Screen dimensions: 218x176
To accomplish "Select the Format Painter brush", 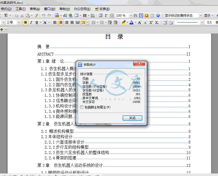I will coord(36,15).
